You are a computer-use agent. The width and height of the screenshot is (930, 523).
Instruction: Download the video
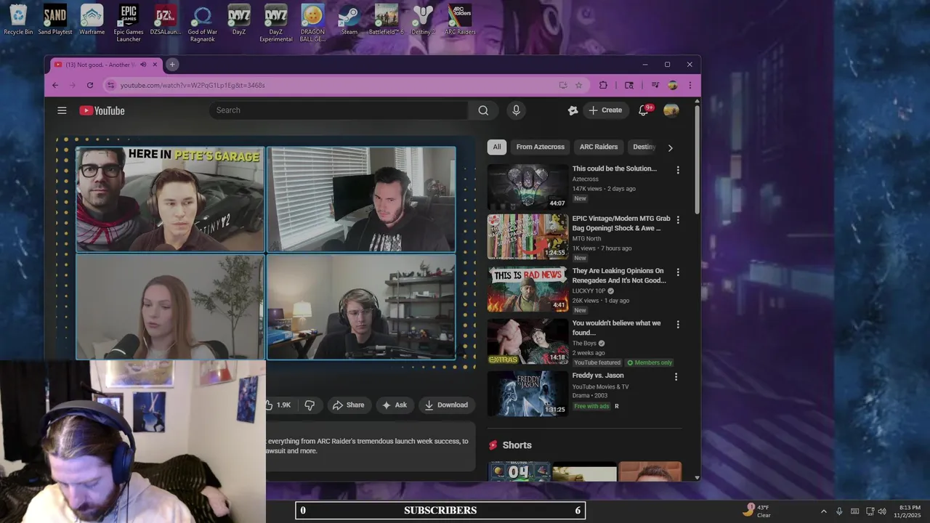click(446, 405)
